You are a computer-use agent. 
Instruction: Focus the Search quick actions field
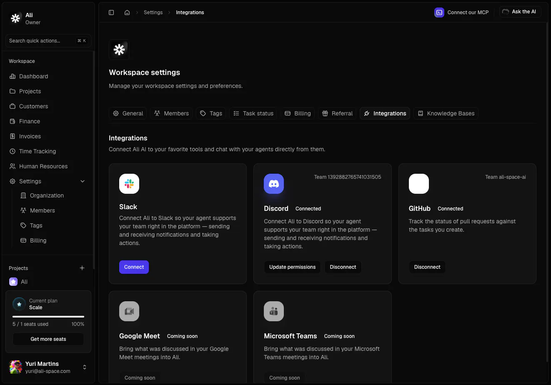[x=48, y=41]
